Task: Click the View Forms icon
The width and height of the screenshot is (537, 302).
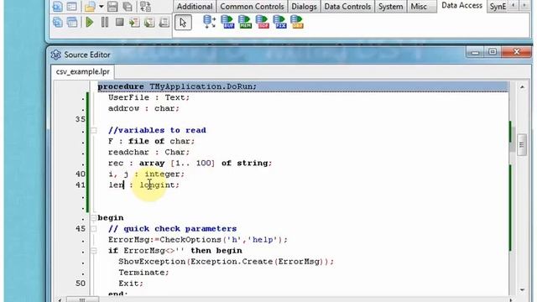Action: pos(72,23)
